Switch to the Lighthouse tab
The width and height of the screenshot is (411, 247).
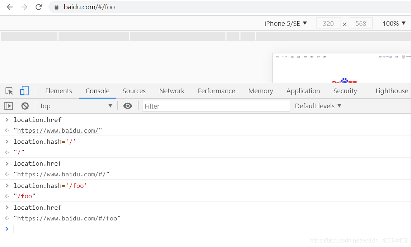392,91
